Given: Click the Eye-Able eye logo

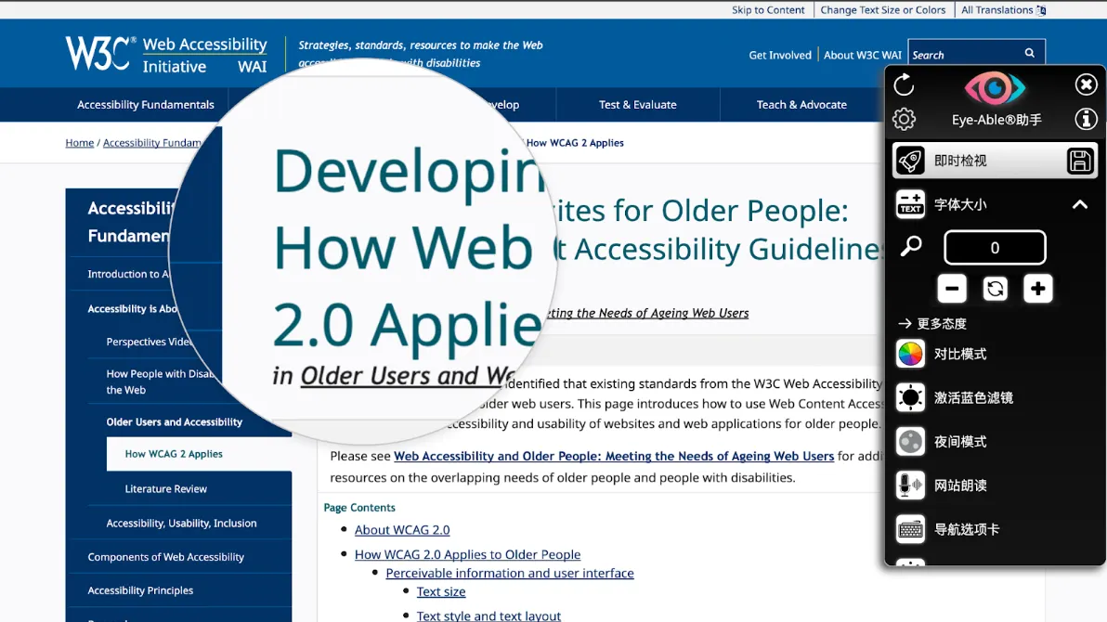Looking at the screenshot, I should pyautogui.click(x=995, y=88).
